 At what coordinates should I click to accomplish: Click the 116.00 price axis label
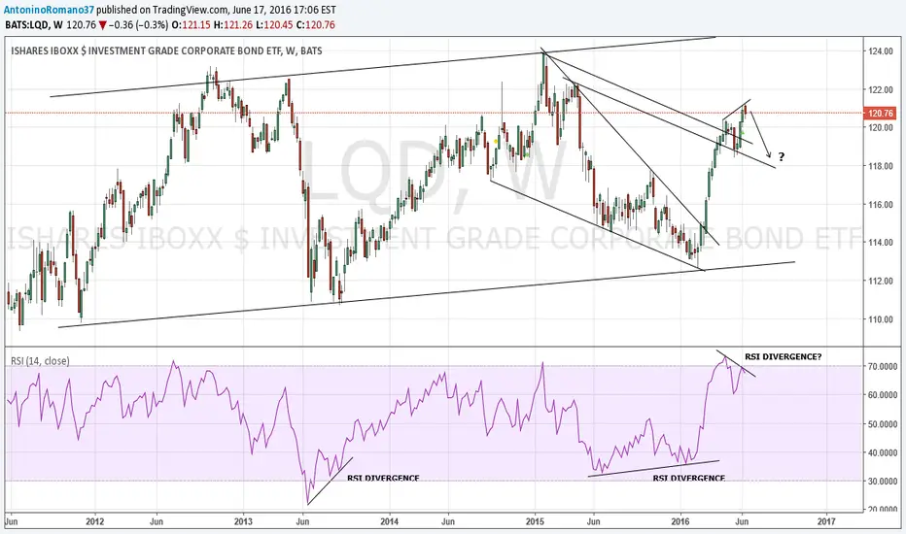tap(881, 204)
